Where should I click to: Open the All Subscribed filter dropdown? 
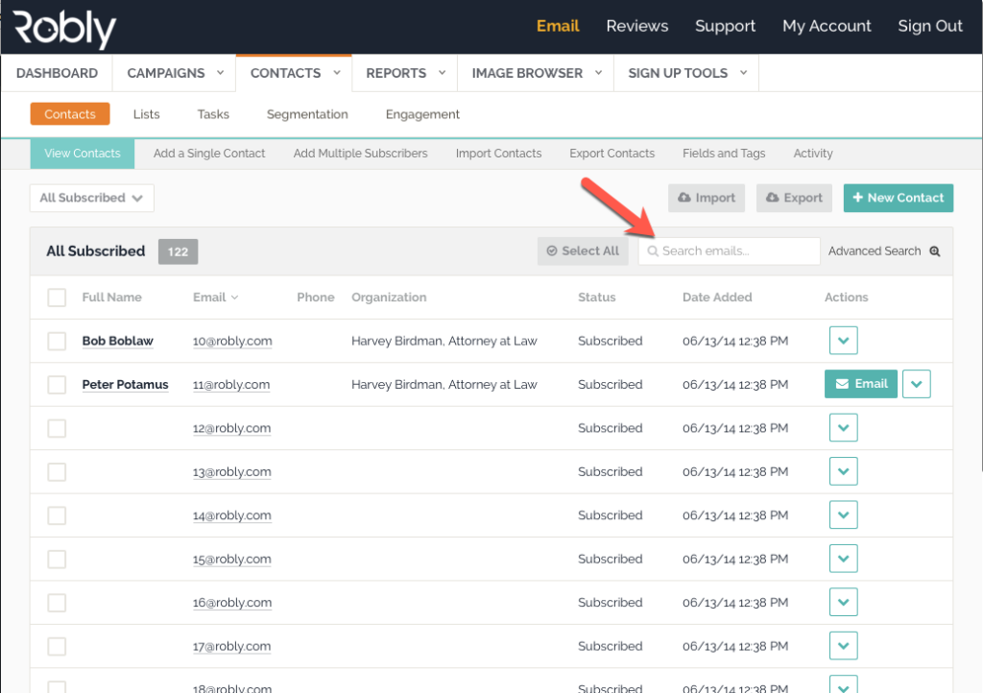click(x=91, y=198)
